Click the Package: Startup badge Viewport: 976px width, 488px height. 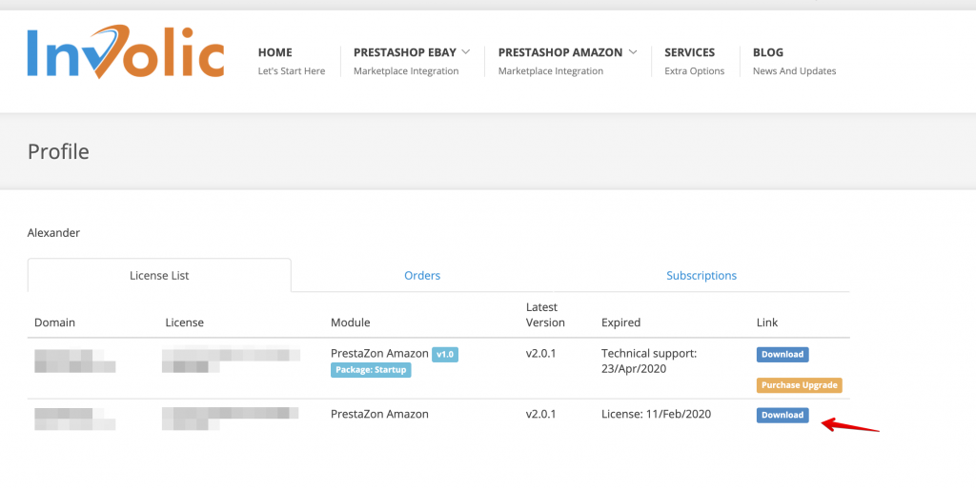tap(371, 370)
